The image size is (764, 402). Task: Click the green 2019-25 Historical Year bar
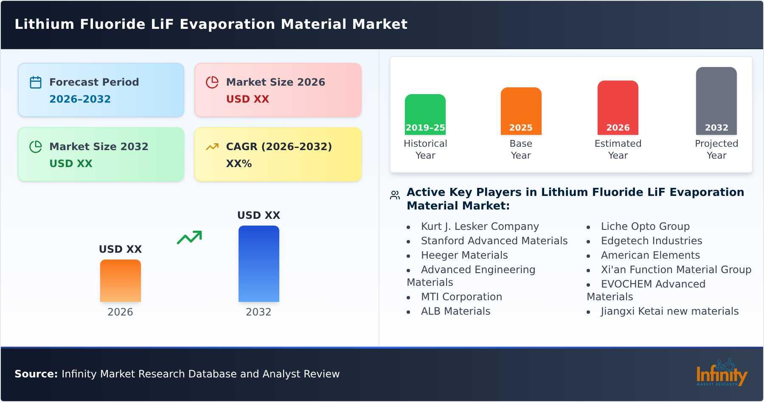(425, 114)
